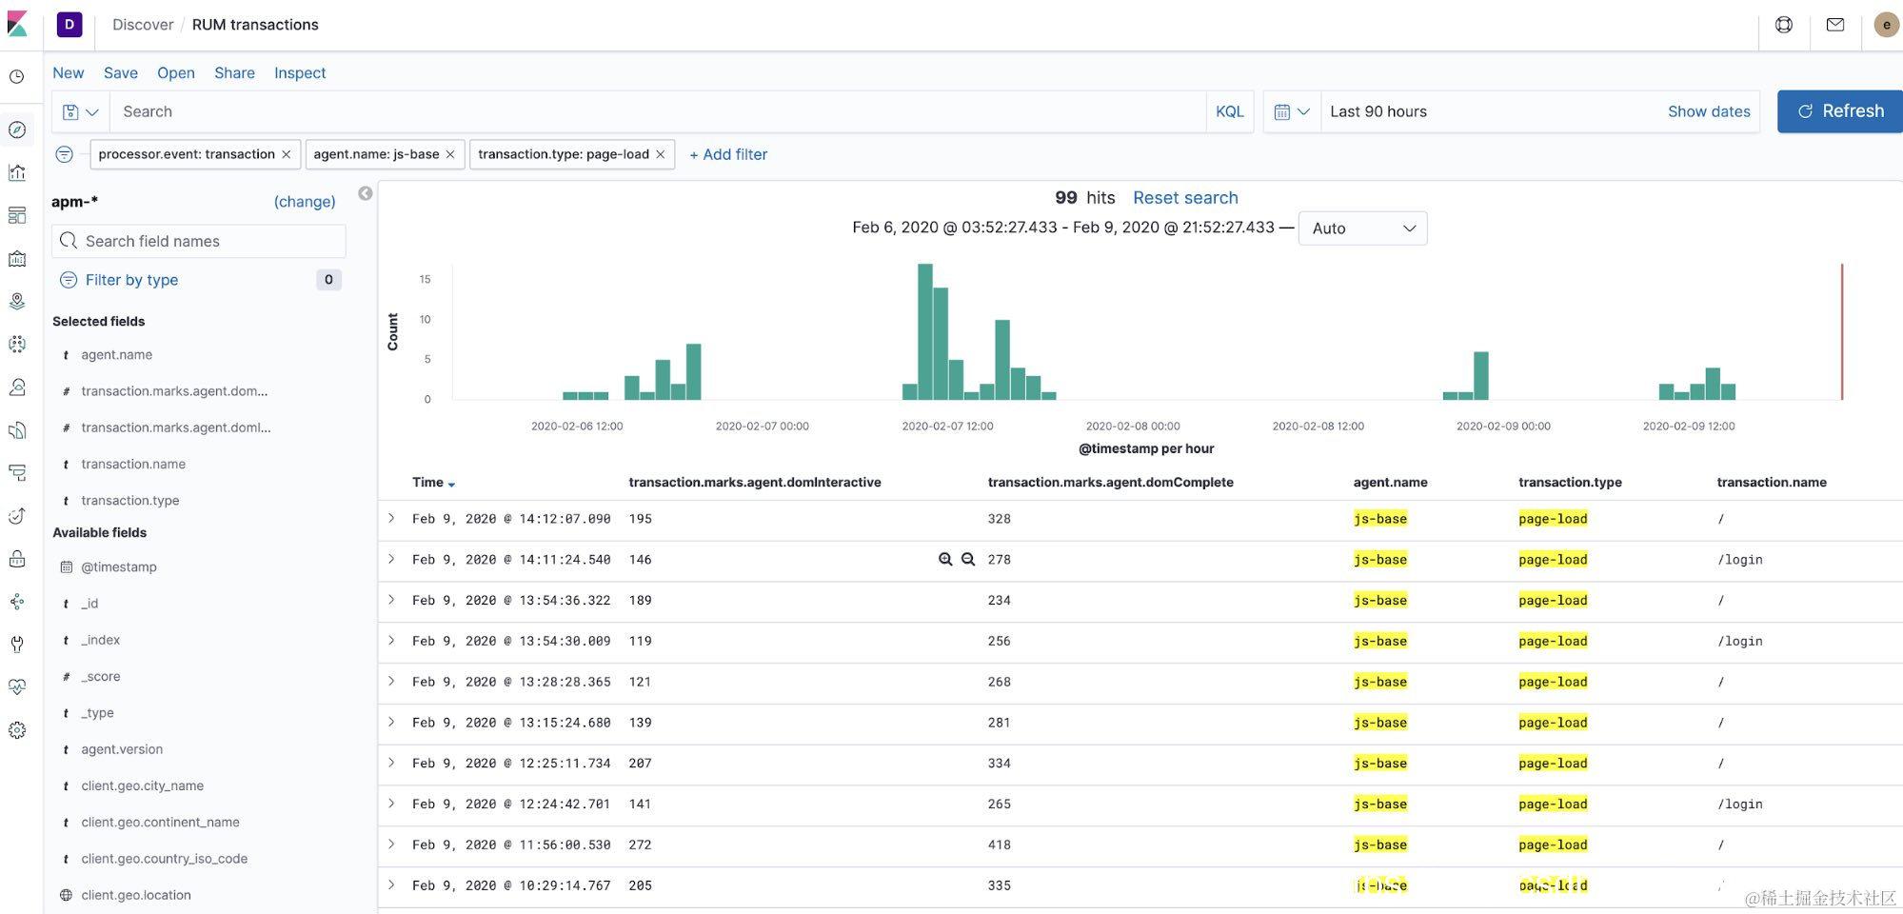1903x914 pixels.
Task: Open the SIEM lock icon in sidebar
Action: pyautogui.click(x=17, y=559)
